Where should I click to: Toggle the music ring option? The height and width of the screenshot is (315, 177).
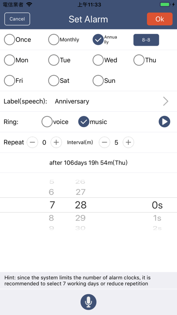pos(84,122)
